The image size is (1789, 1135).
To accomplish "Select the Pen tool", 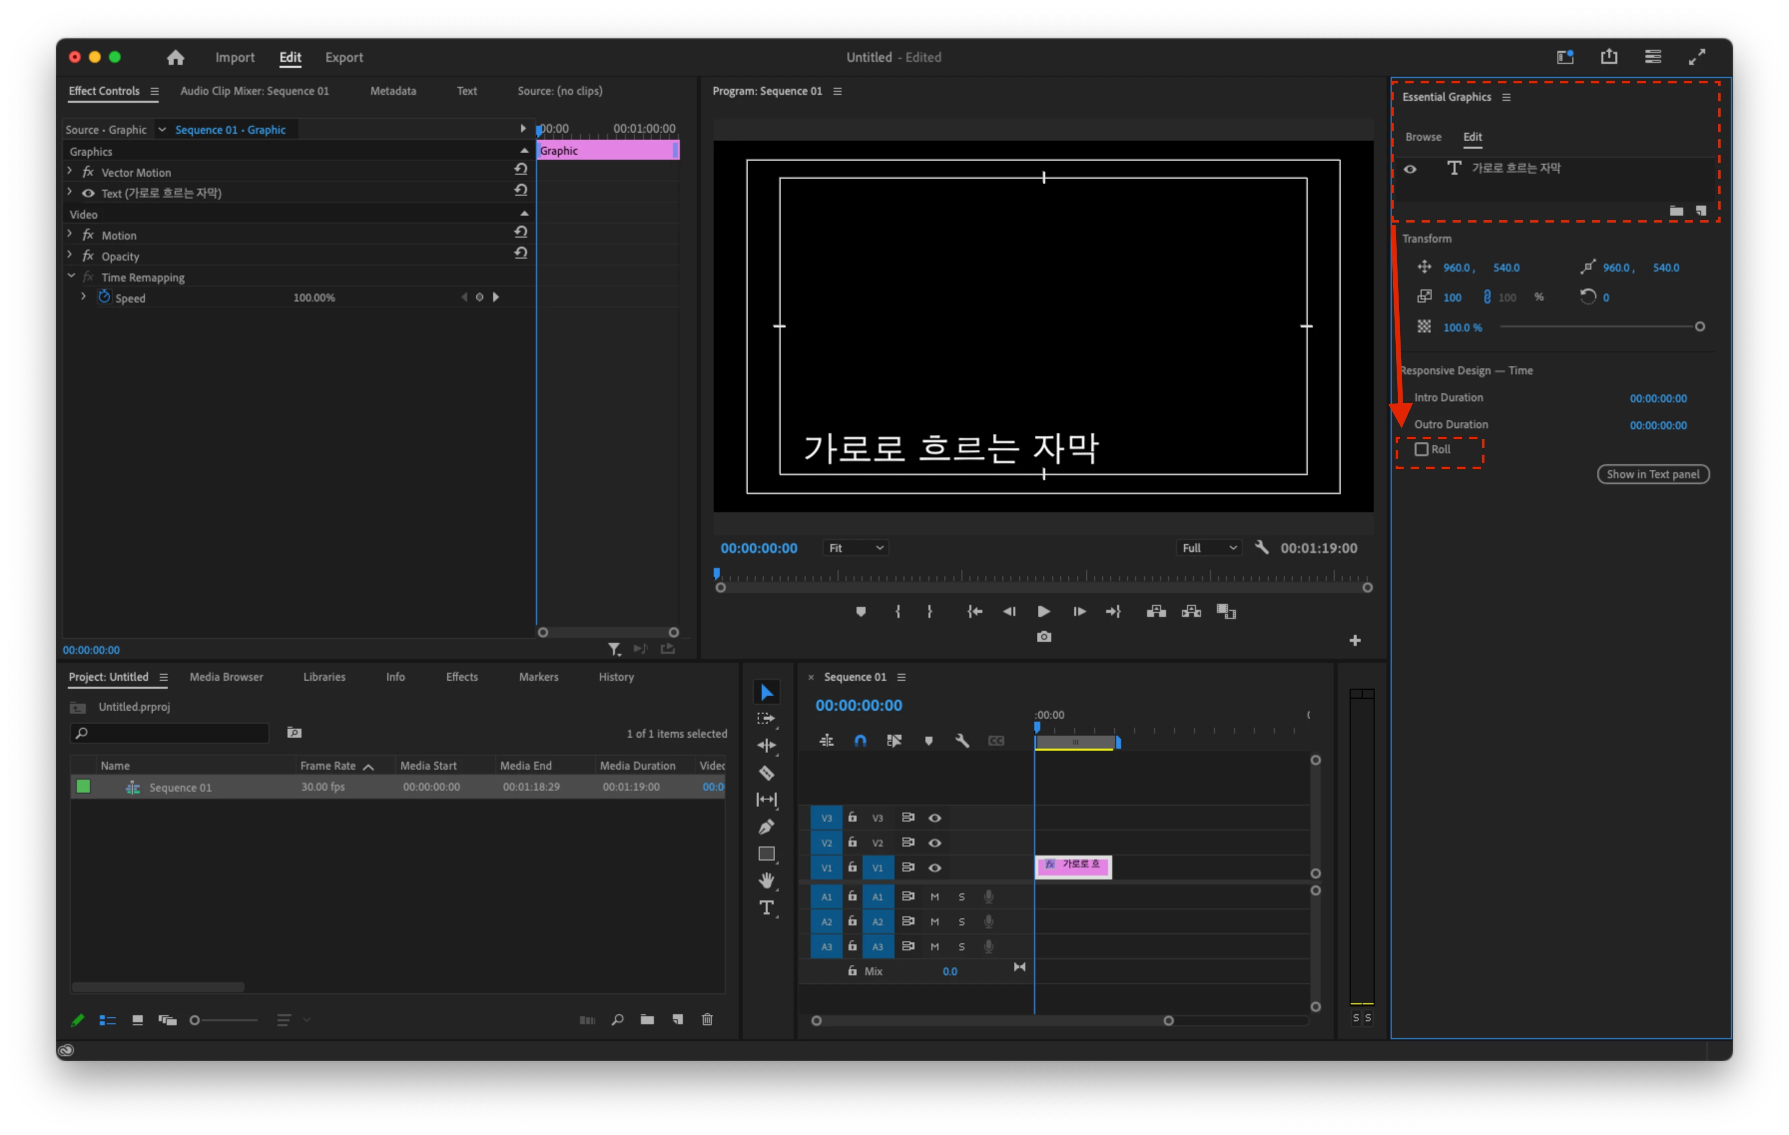I will tap(766, 827).
